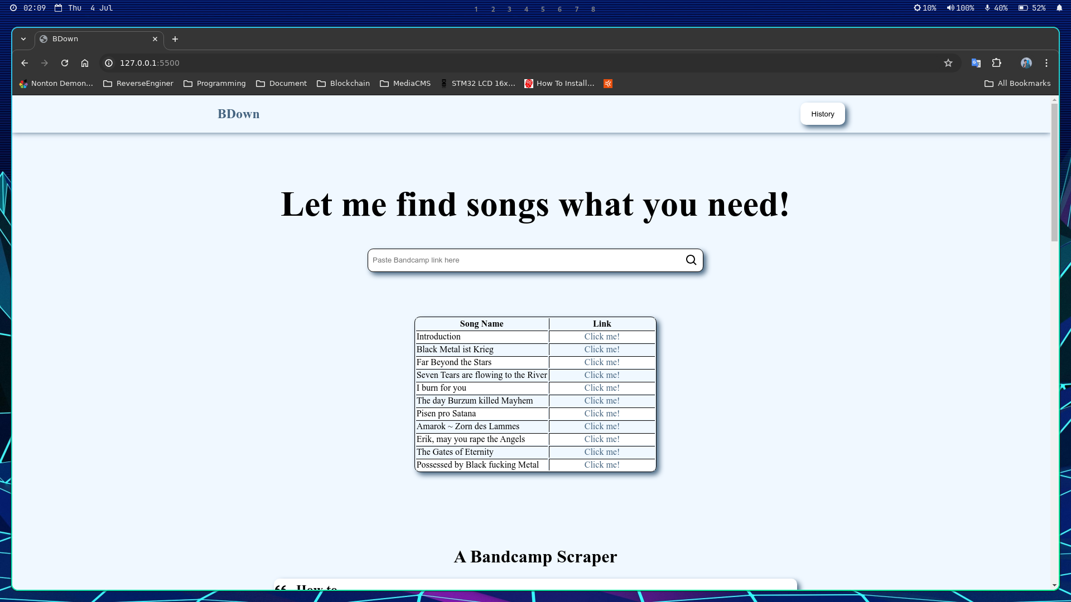Open the browser Extensions puzzle icon

[997, 63]
